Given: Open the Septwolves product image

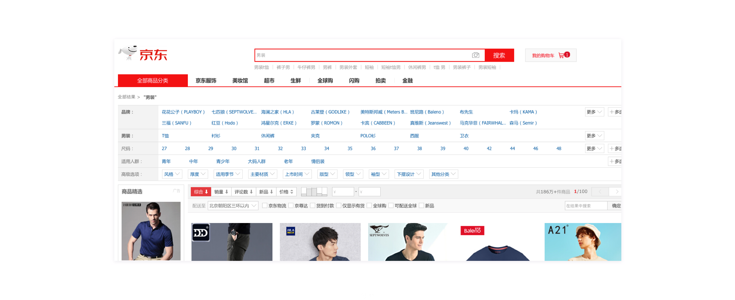Looking at the screenshot, I should click(408, 242).
